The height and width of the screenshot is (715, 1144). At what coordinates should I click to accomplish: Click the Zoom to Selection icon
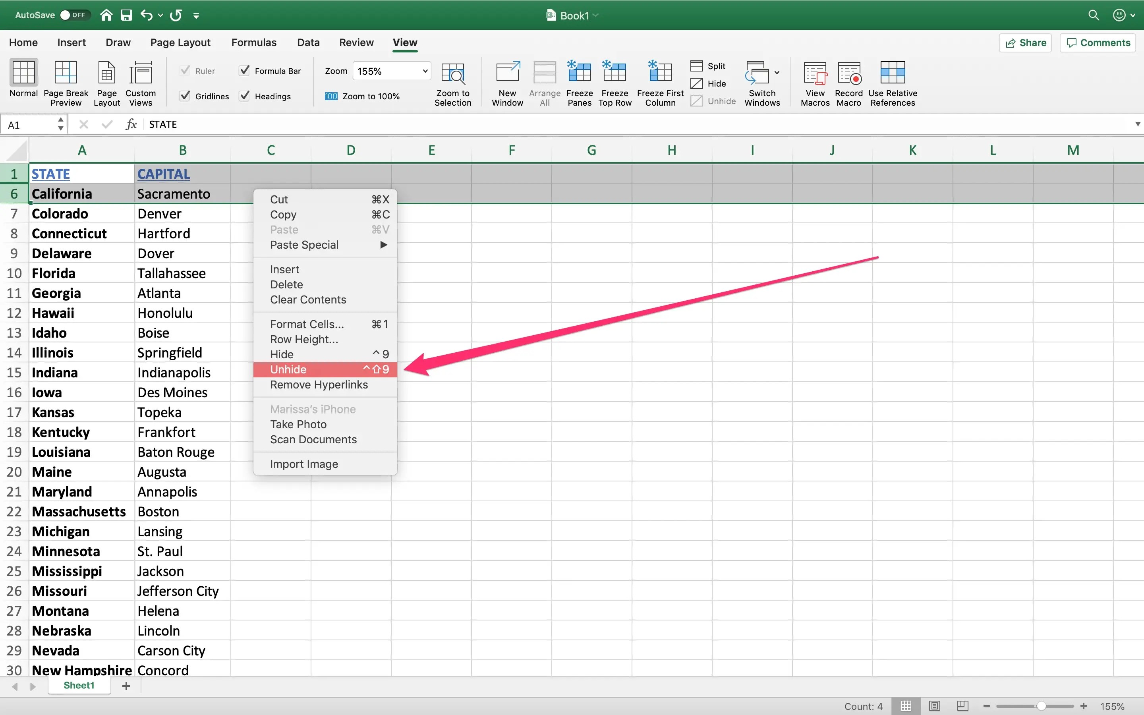tap(452, 74)
